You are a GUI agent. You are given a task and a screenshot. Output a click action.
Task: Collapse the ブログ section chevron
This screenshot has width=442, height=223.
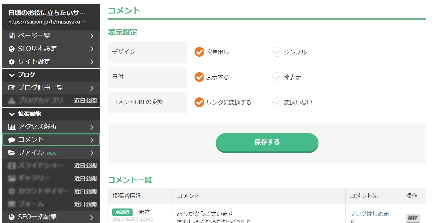point(12,75)
